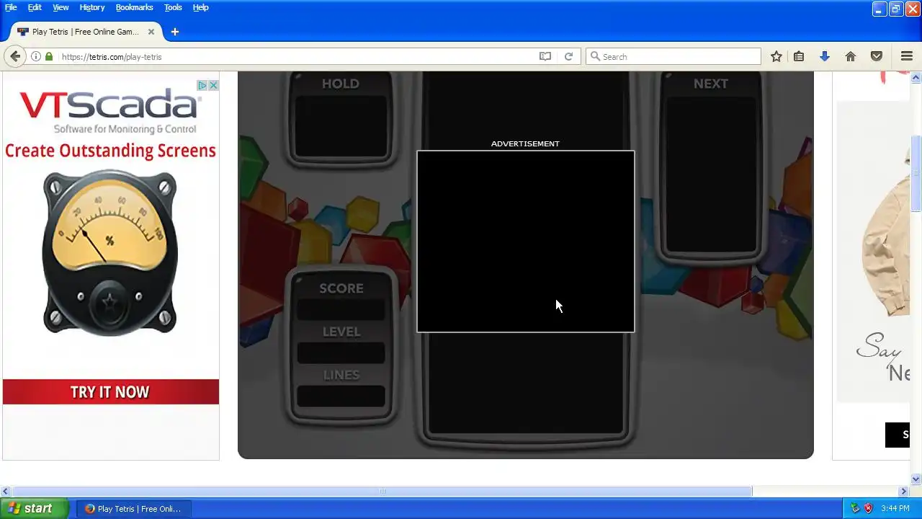Close the VTScada ad with X icon
This screenshot has width=922, height=519.
(213, 85)
